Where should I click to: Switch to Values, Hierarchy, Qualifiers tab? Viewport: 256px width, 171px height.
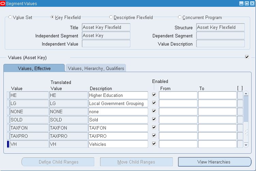tap(96, 68)
